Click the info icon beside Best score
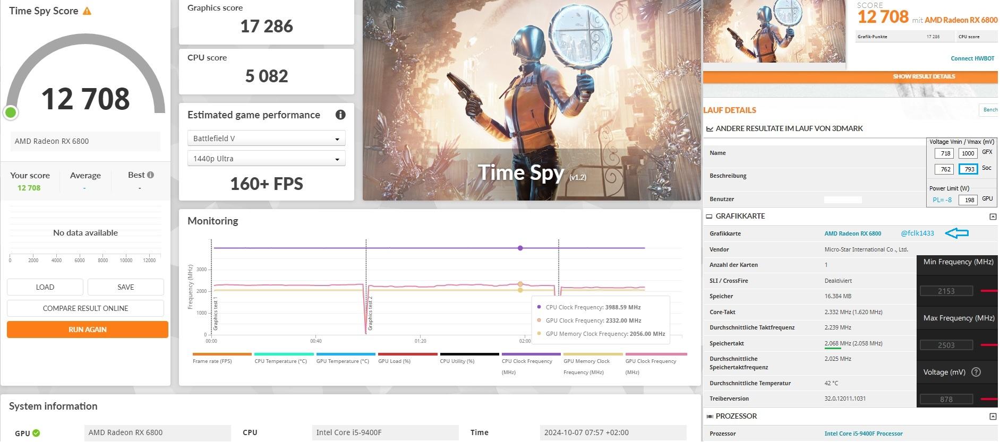 150,175
